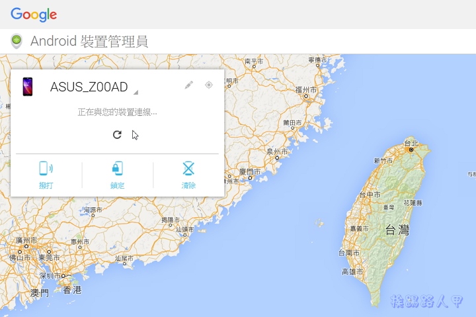Viewport: 476px width, 317px height.
Task: Click the pencil icon to rename device
Action: coord(188,85)
